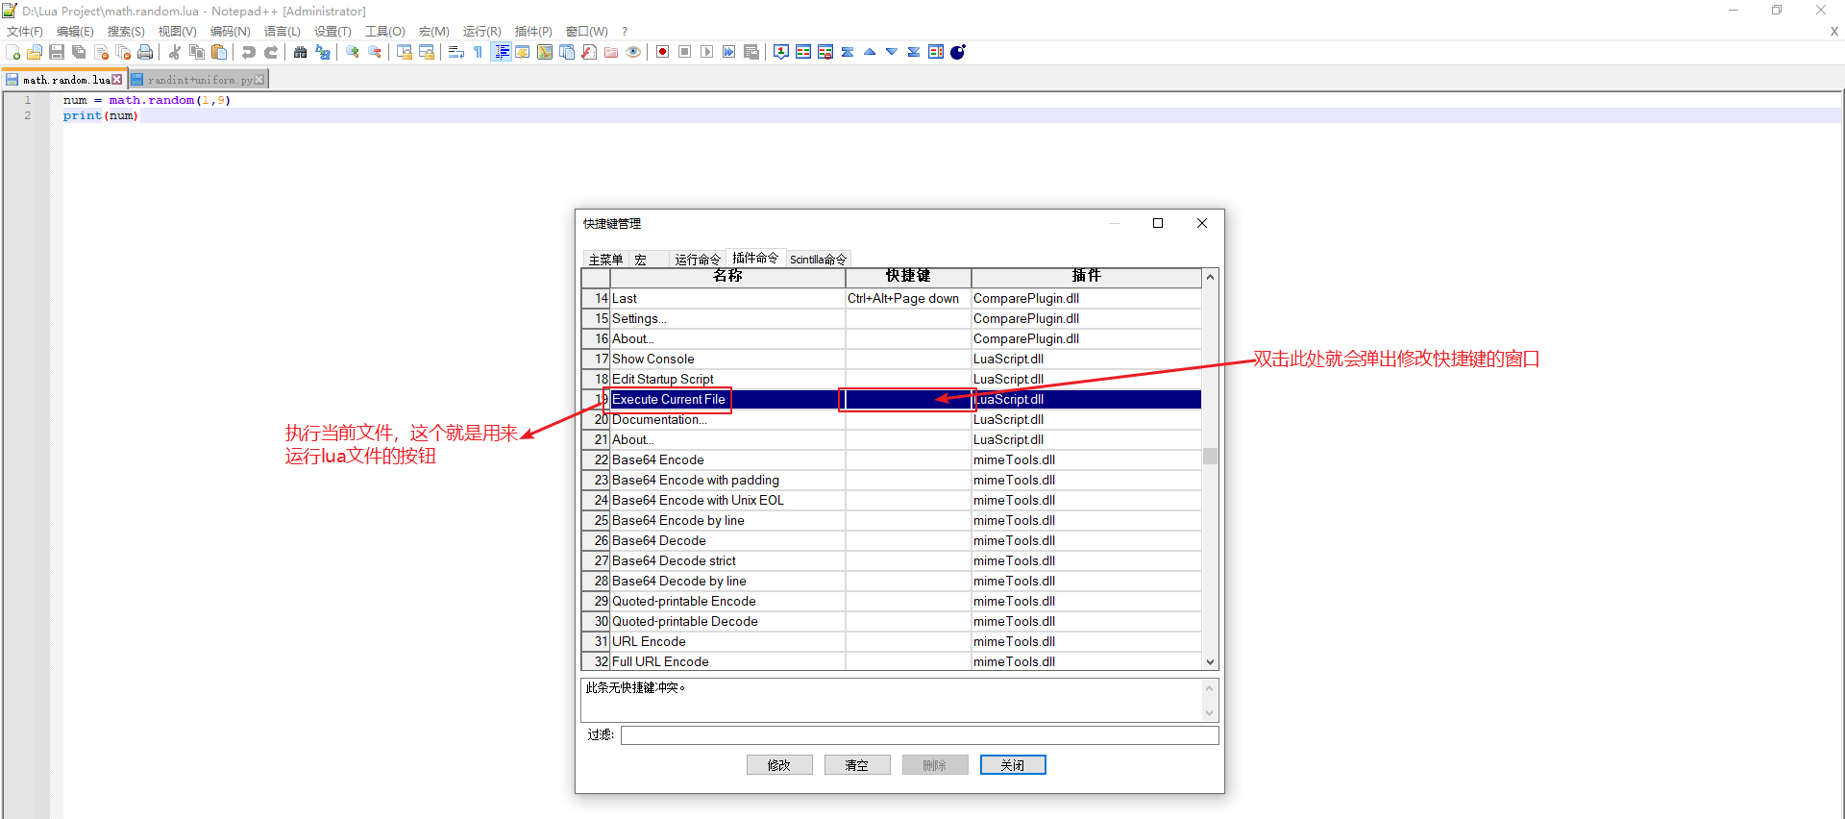The image size is (1845, 819).
Task: Close the math.random.lua tab with its X
Action: coord(117,80)
